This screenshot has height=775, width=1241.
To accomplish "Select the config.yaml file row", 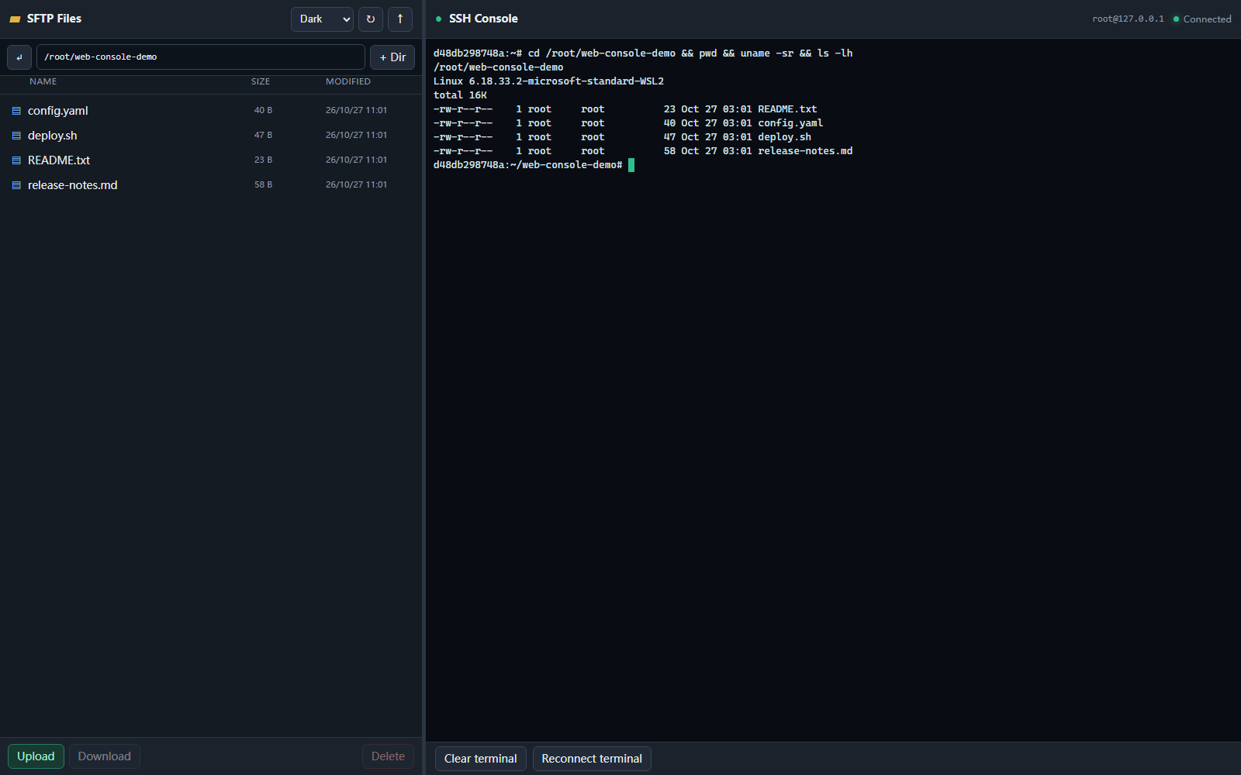I will 211,111.
